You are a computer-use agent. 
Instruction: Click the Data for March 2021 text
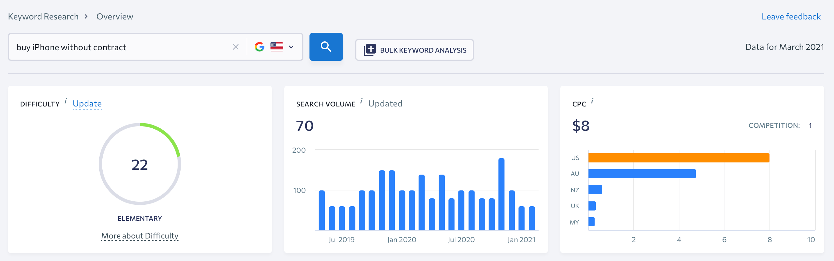click(784, 47)
